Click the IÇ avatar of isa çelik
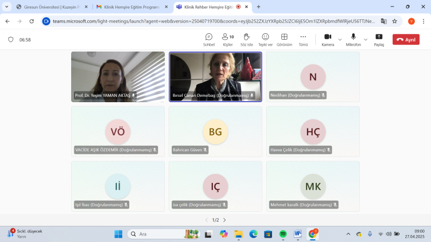Screen dimensions: 431x242 [215, 186]
